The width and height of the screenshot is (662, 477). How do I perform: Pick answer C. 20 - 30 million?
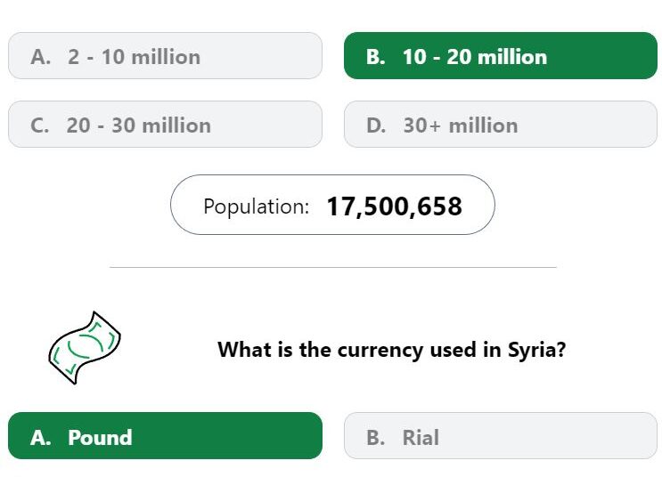pos(165,125)
